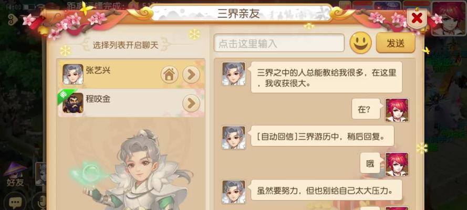
Task: Select 程咬金 in the friend list
Action: click(131, 103)
